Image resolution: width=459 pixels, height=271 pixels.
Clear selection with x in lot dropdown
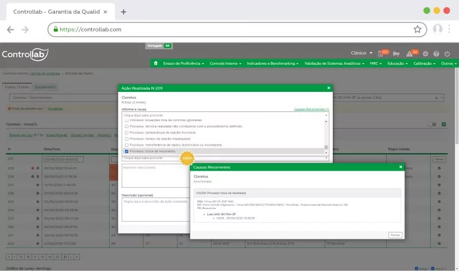(436, 98)
